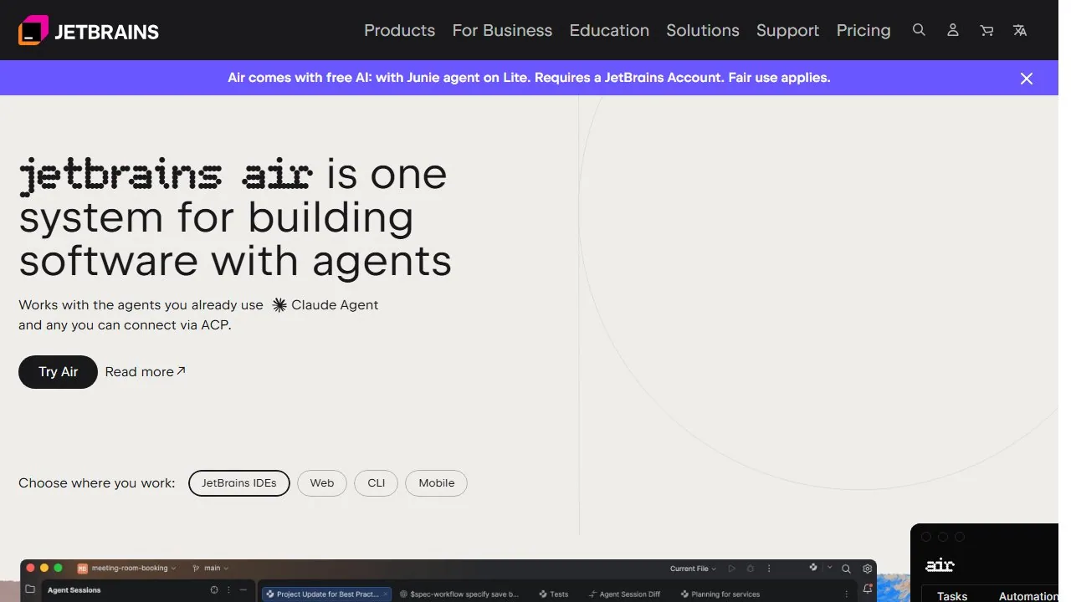Select the JetBrains IDEs option
This screenshot has height=602, width=1071.
(239, 483)
